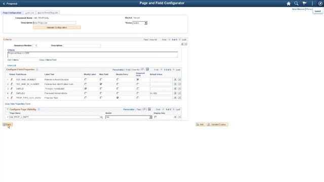Add a Page Visibility row
Image resolution: width=324 pixels, height=182 pixels.
(175, 117)
